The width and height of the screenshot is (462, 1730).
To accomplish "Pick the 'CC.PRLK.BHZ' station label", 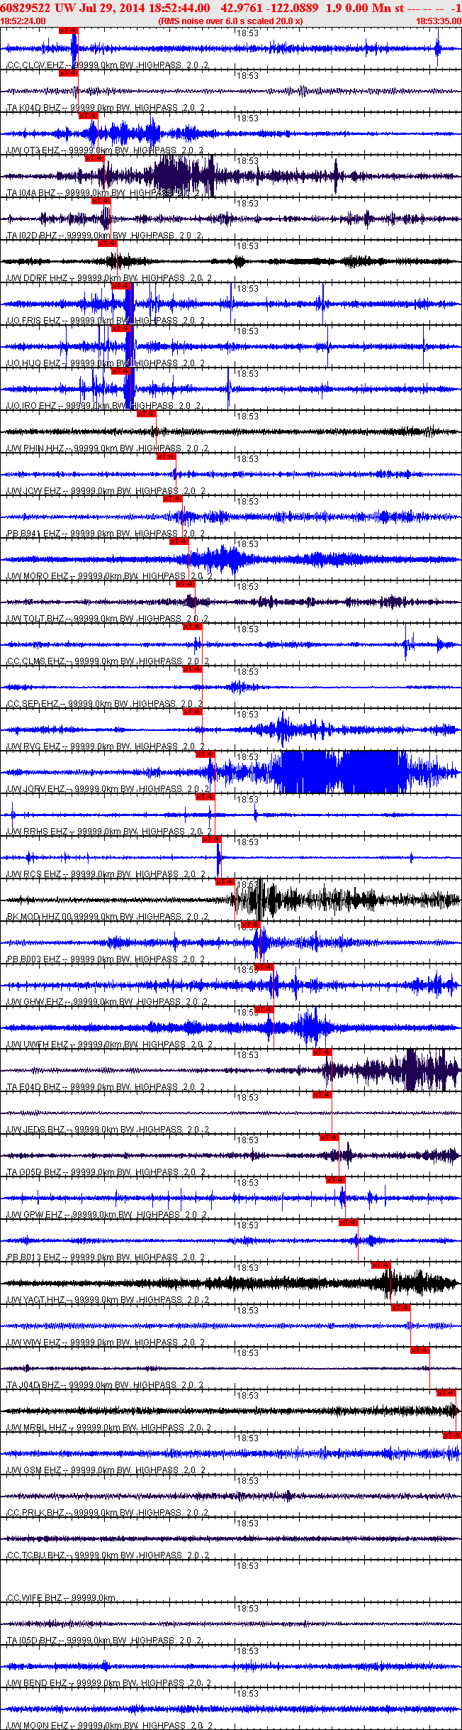I will [x=35, y=1513].
